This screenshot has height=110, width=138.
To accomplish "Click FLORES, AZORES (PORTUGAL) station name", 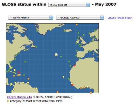I will point(53,97).
